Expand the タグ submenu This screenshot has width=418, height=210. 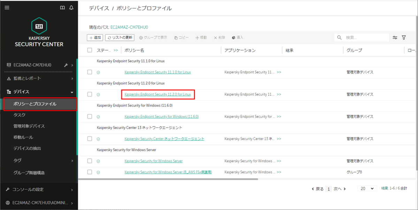tap(72, 161)
